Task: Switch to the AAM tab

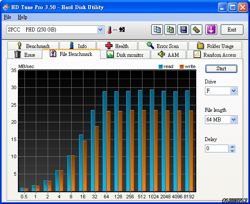Action: (168, 55)
